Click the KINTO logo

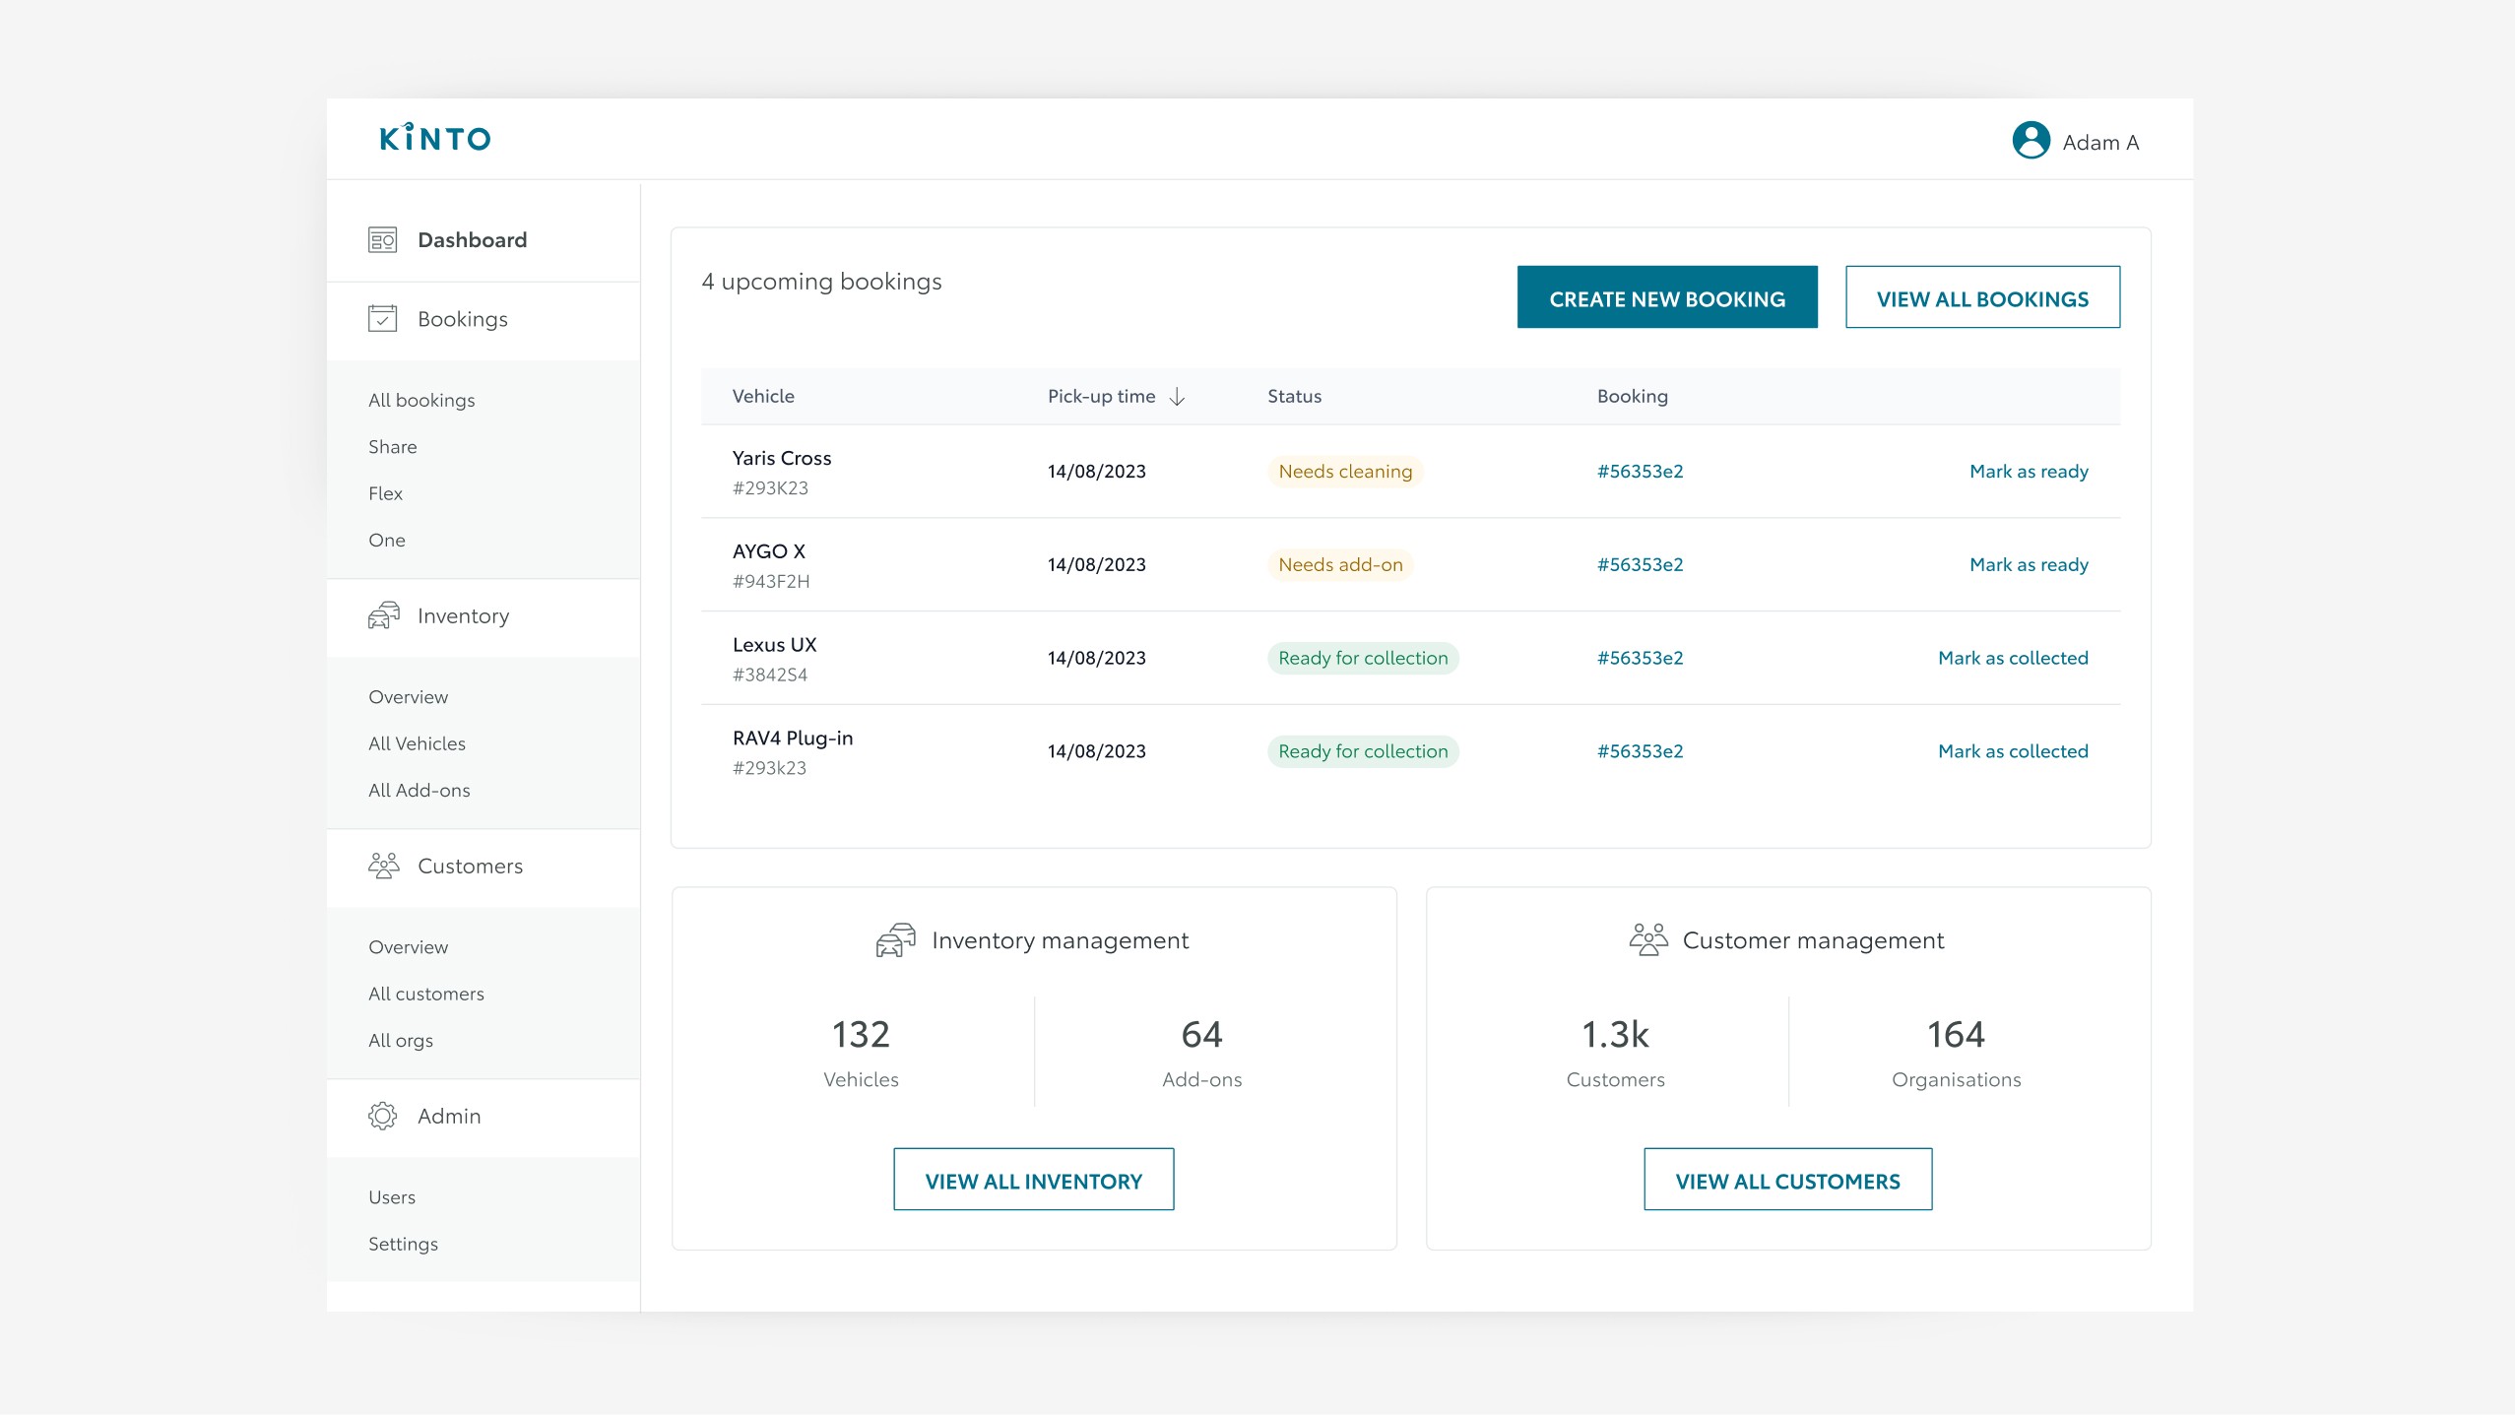click(435, 138)
